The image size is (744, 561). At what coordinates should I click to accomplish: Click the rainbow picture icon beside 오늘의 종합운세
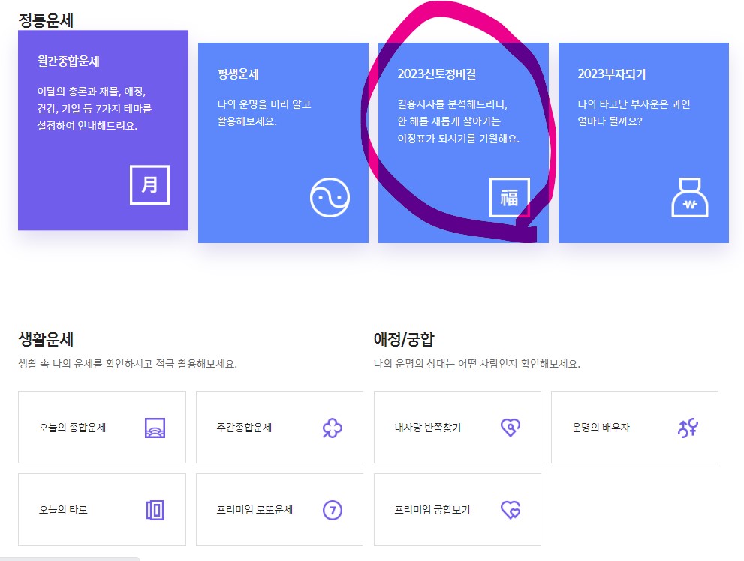pyautogui.click(x=155, y=427)
